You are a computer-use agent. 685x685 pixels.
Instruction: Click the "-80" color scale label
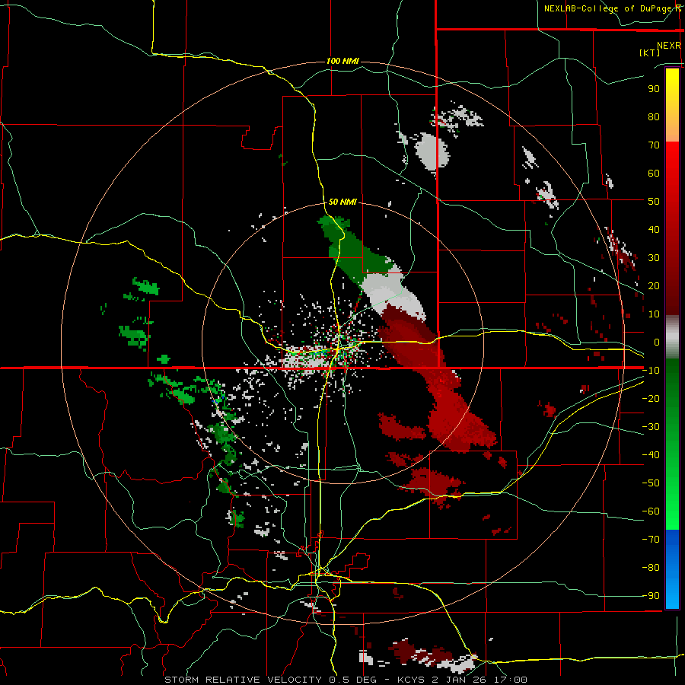[x=652, y=568]
